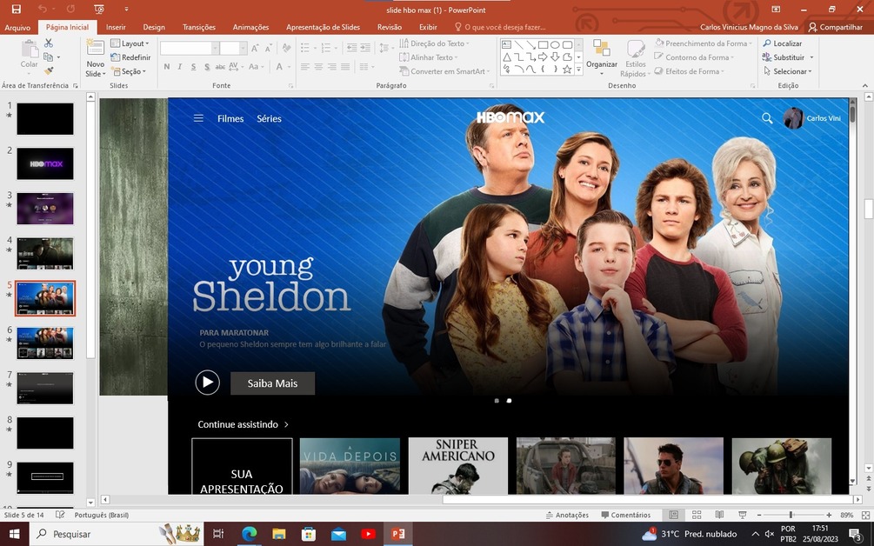Screen dimensions: 874x546
Task: Click the HBO Max search magnifier on slide
Action: click(767, 118)
